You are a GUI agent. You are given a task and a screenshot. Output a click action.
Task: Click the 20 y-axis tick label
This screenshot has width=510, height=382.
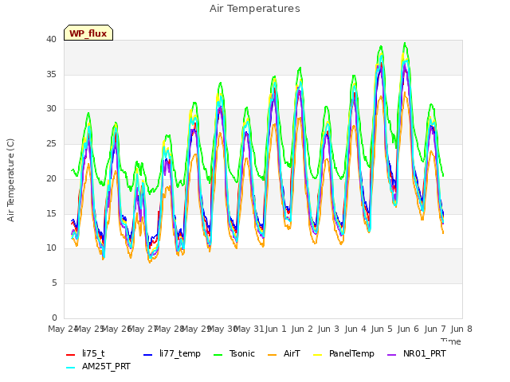[51, 178]
